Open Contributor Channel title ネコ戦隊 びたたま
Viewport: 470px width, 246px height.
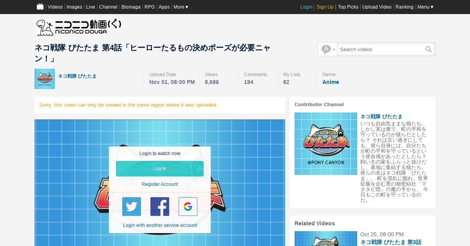(x=381, y=116)
